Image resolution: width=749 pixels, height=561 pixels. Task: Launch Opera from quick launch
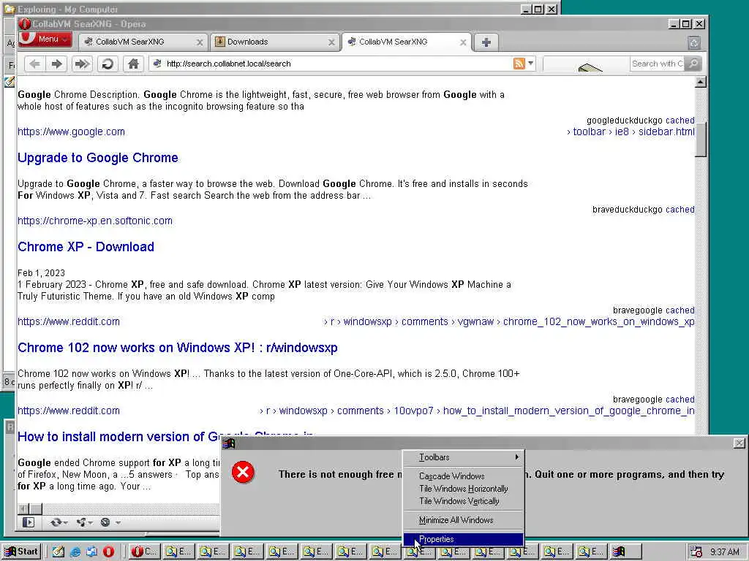click(109, 552)
